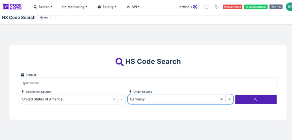Go to the Home breadcrumb link

44,18
